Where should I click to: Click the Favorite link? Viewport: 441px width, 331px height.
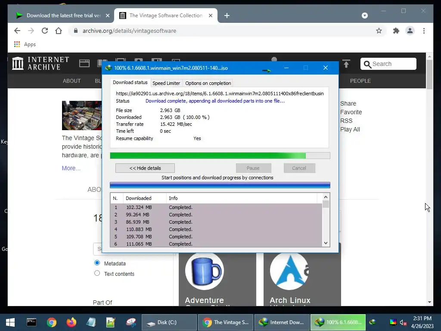pyautogui.click(x=351, y=112)
